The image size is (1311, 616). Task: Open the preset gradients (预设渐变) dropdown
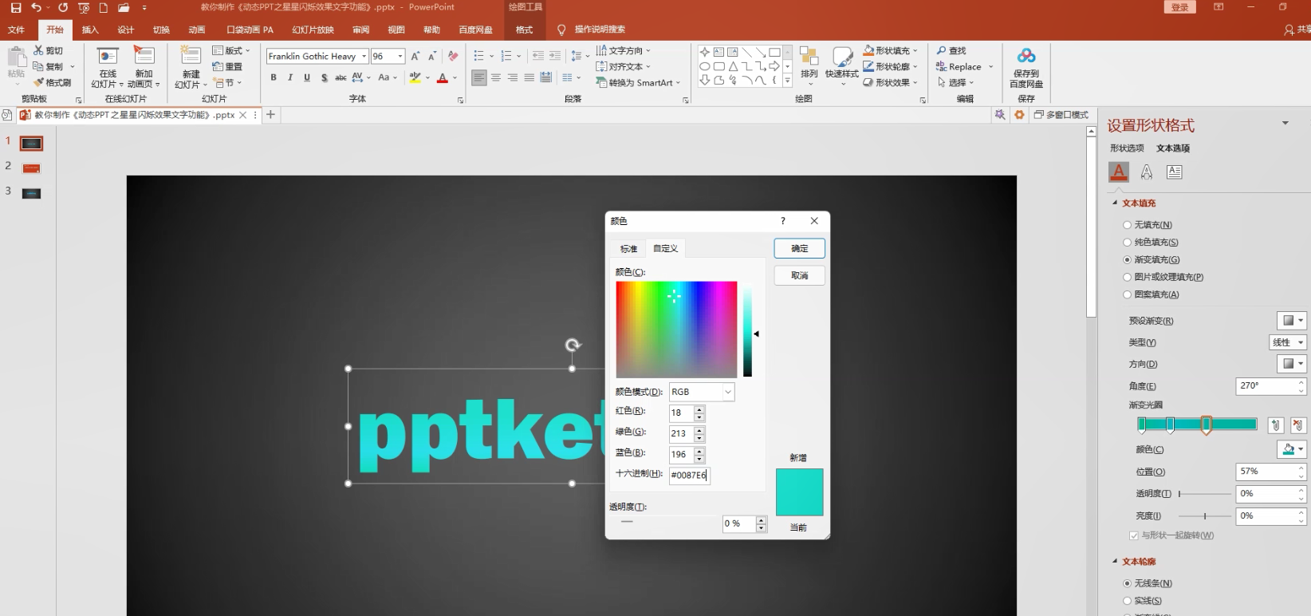[1292, 321]
